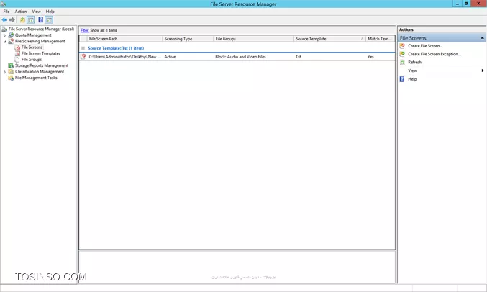The height and width of the screenshot is (292, 487).
Task: Select the C:\Users\Administrator\Desktop\New path cell
Action: click(x=124, y=57)
